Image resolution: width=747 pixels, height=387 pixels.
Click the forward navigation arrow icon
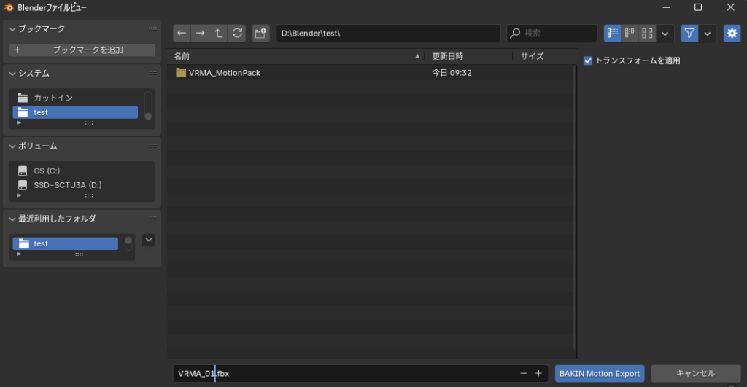coord(200,34)
